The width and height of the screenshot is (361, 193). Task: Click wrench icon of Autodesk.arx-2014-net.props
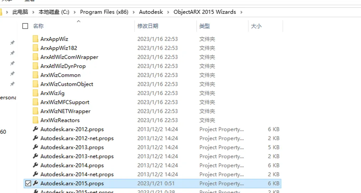36,174
